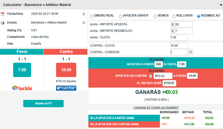223x129 pixels.
Task: Click the CONTRA - COMISIÓN input field
Action: click(179, 52)
